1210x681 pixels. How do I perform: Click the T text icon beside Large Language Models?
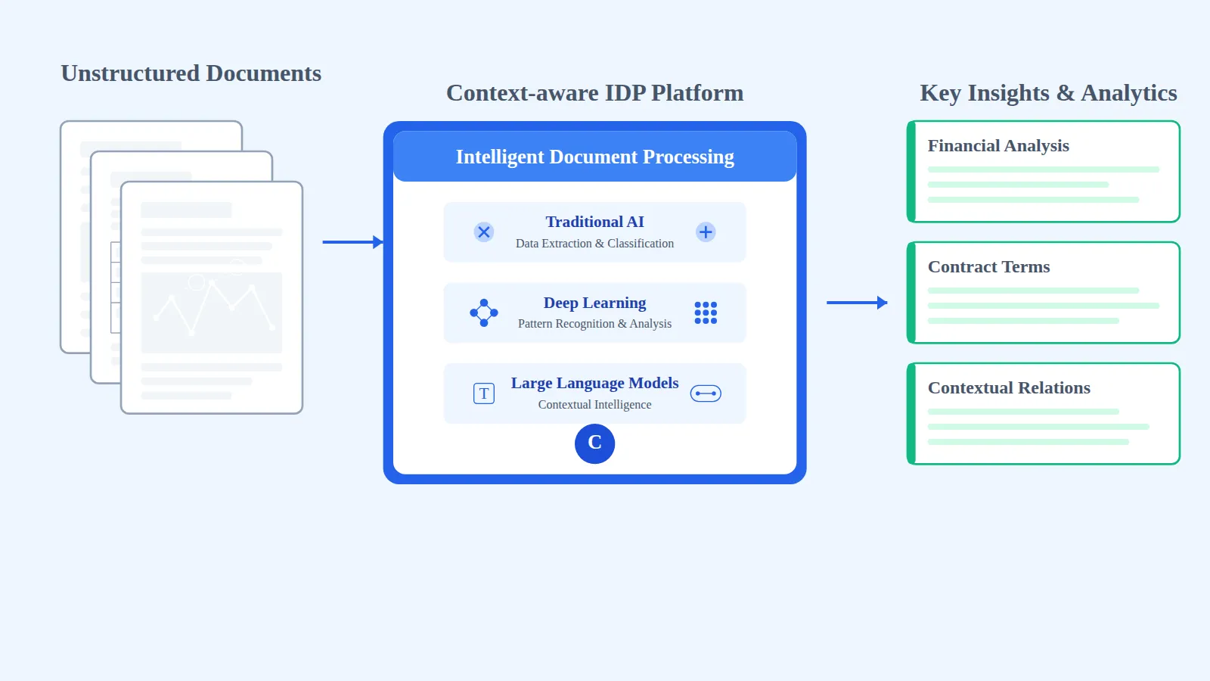pos(484,393)
